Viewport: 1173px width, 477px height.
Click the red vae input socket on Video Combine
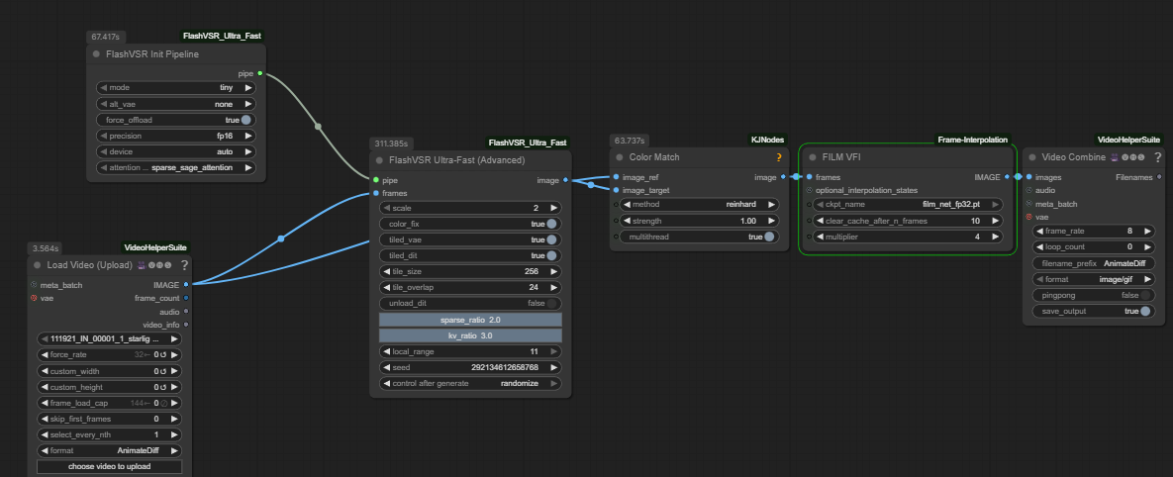(1029, 217)
